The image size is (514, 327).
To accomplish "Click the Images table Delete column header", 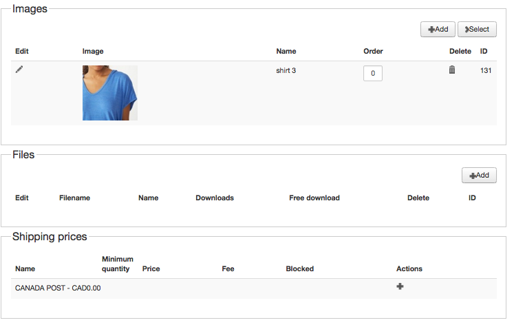I will (x=460, y=51).
